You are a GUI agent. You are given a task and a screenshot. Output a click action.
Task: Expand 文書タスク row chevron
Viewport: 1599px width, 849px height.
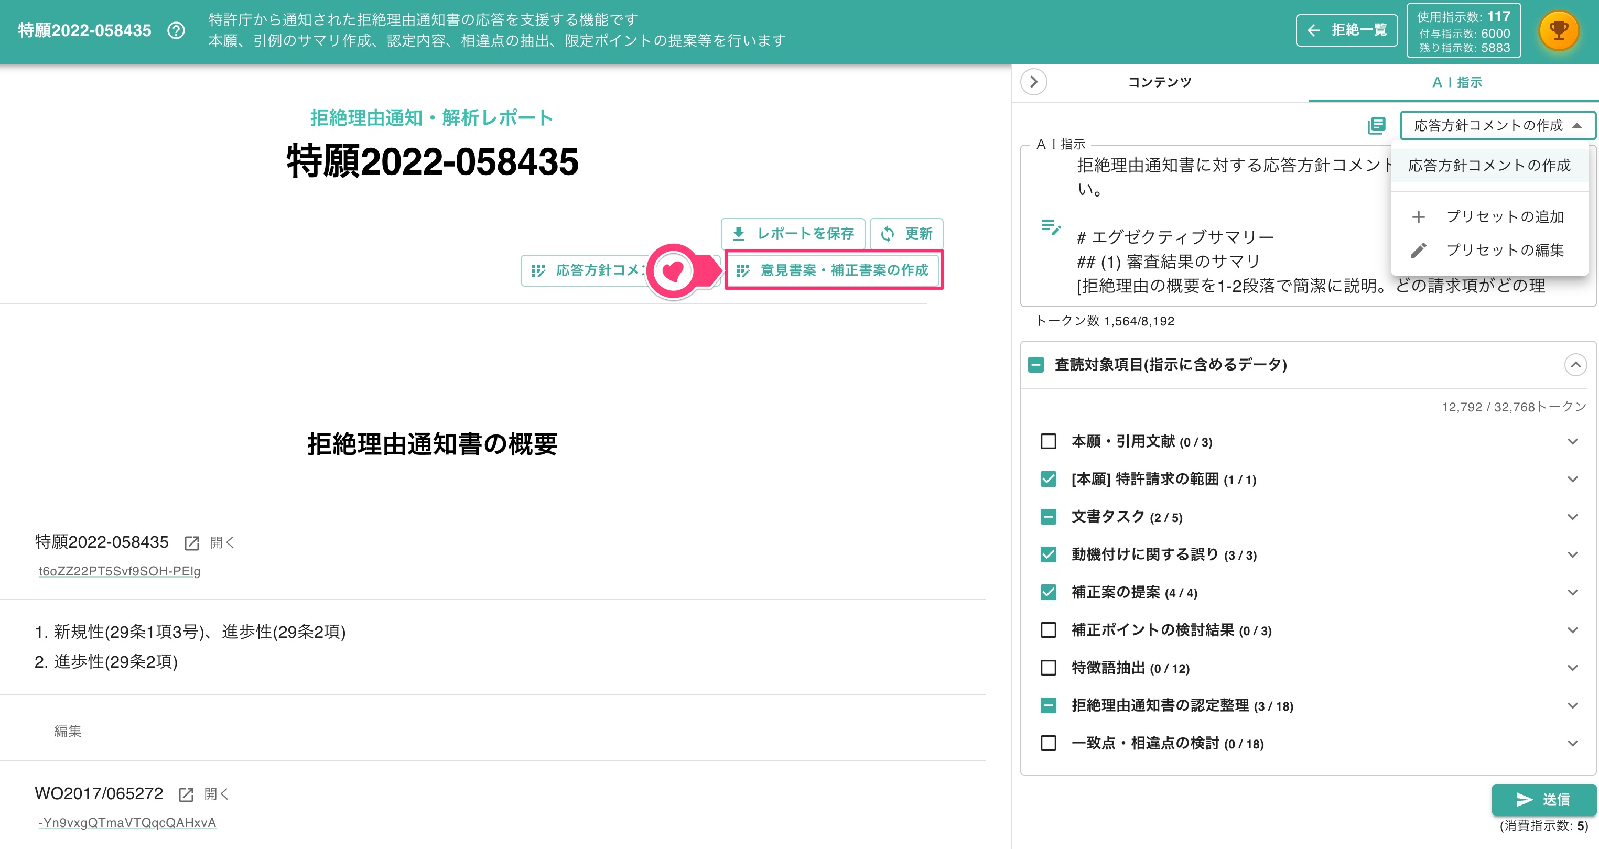pyautogui.click(x=1572, y=517)
